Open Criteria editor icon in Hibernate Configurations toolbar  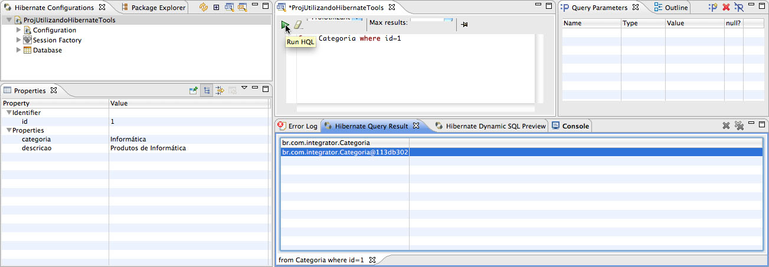pos(242,8)
